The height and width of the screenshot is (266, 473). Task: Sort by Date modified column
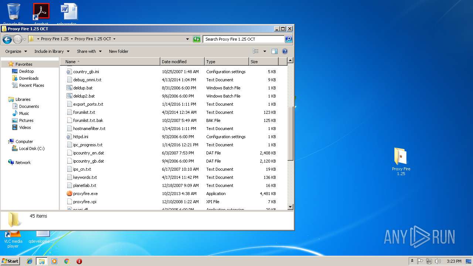pyautogui.click(x=182, y=62)
